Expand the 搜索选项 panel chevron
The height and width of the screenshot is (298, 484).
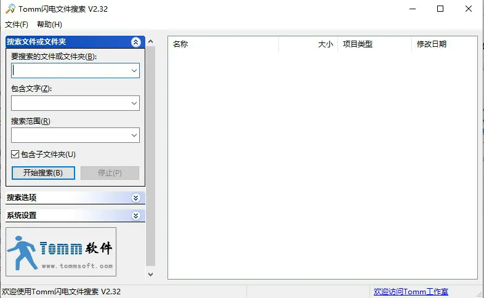136,198
